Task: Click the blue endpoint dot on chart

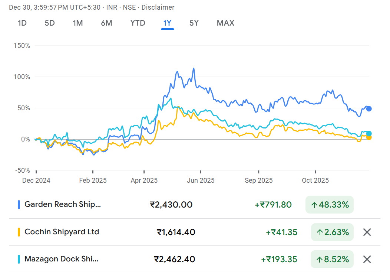Action: [x=369, y=109]
